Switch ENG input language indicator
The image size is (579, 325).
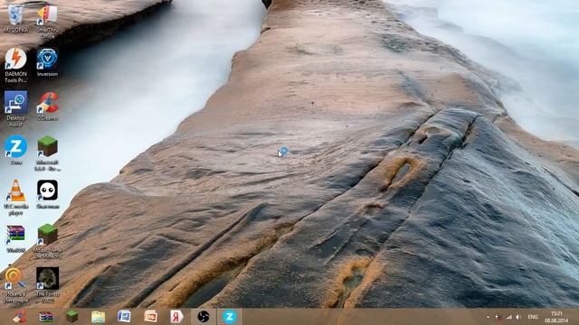[533, 317]
